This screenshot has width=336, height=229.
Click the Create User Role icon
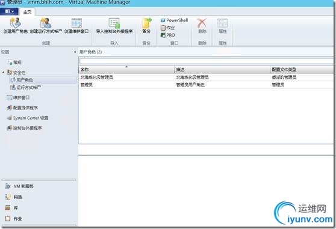[15, 23]
